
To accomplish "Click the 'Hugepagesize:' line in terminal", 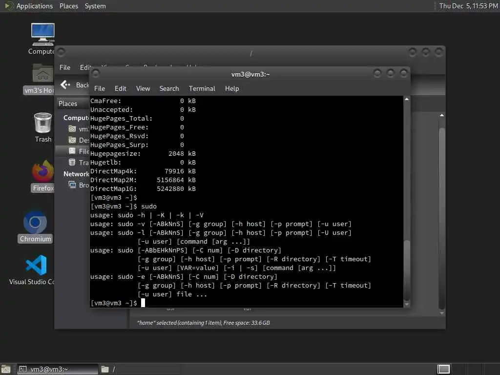I will (143, 154).
